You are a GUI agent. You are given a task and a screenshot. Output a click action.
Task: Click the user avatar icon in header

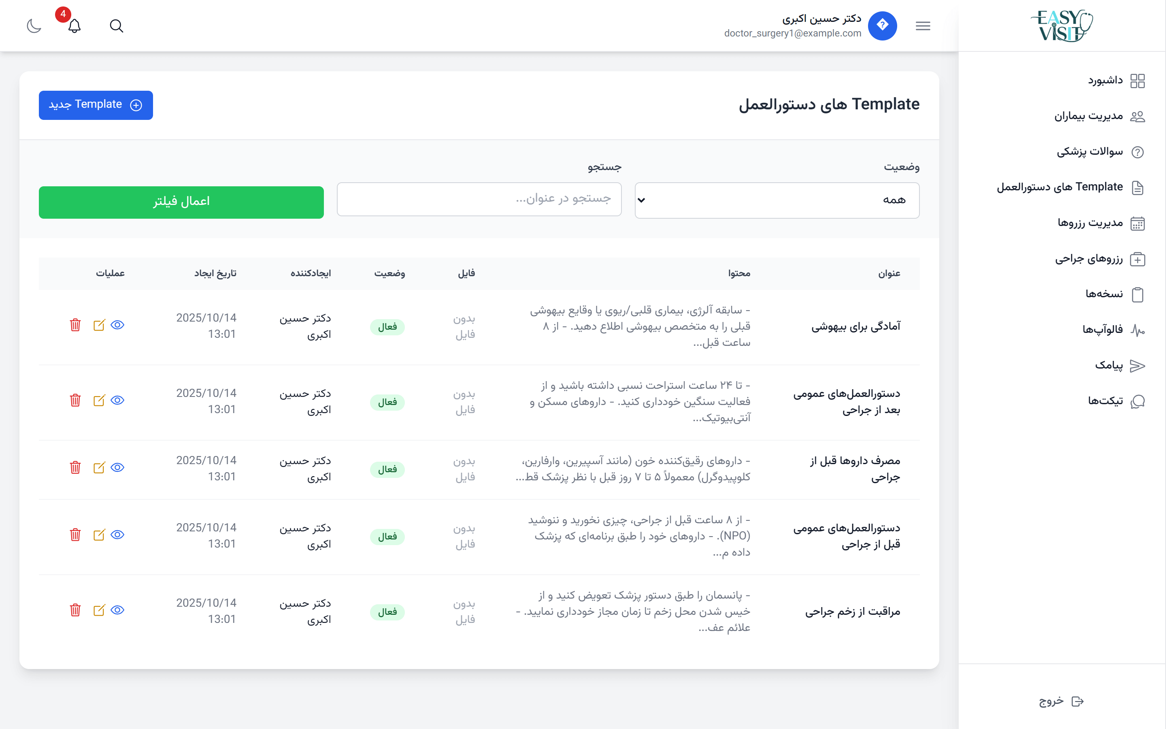(882, 26)
